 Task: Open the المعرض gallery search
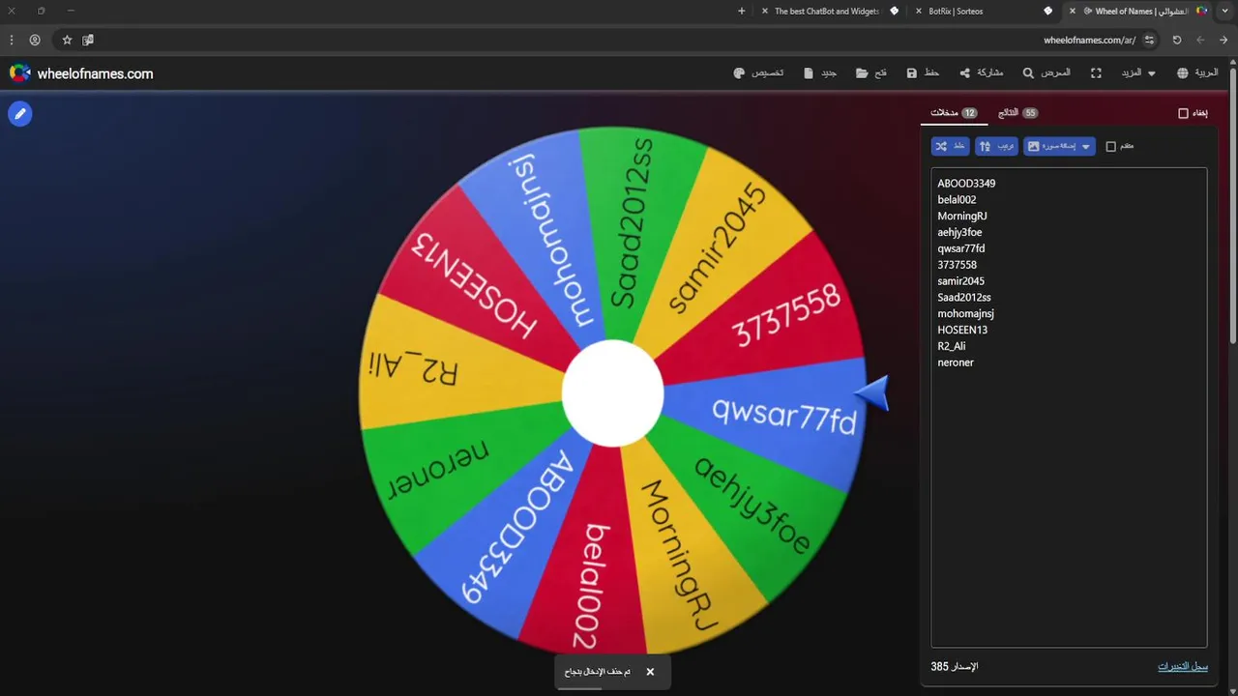[x=1046, y=73]
